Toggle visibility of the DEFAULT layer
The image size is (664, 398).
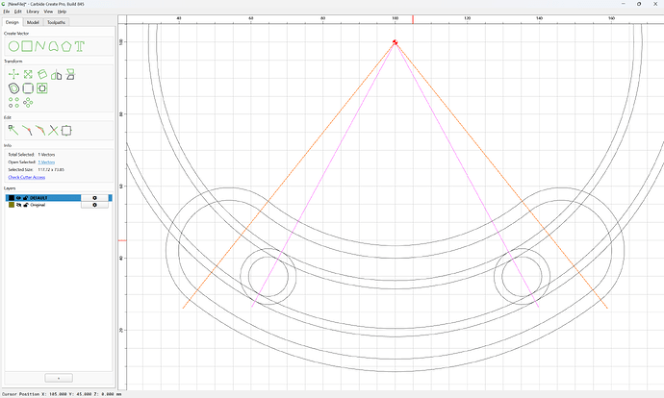coord(18,198)
